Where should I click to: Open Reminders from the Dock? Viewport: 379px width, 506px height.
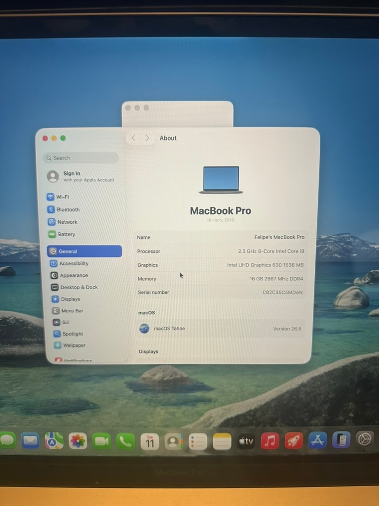[198, 441]
